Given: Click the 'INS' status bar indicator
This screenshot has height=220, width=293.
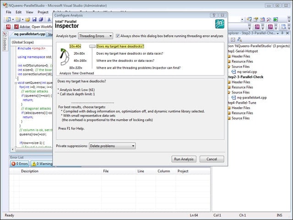Looking at the screenshot, I should (x=280, y=215).
